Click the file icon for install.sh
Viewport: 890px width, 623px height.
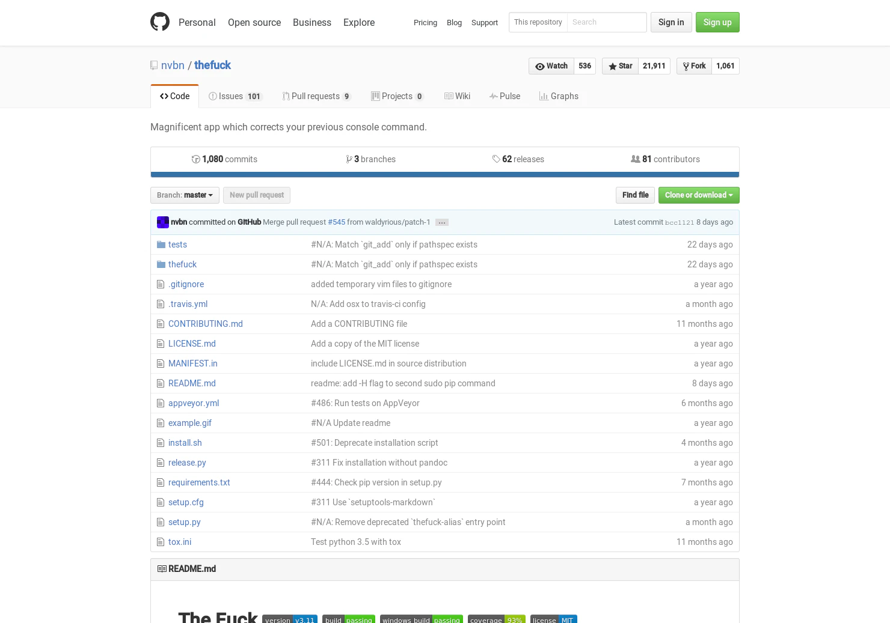click(161, 443)
